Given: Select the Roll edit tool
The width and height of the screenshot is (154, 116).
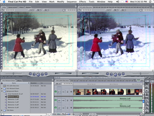Looking at the screenshot, I should point(147,94).
